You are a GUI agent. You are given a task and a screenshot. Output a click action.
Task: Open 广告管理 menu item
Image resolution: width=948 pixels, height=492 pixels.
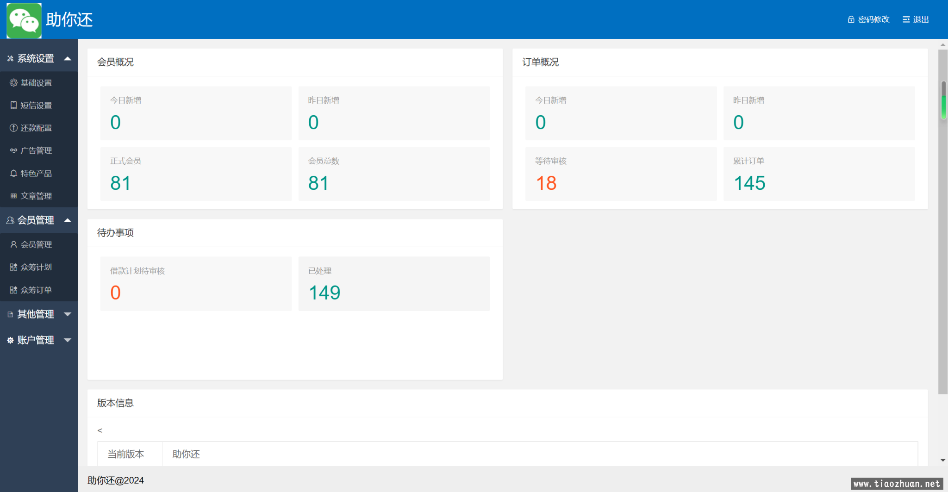click(x=39, y=151)
